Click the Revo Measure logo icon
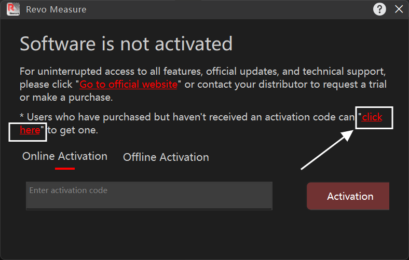The height and width of the screenshot is (260, 409). click(x=13, y=9)
